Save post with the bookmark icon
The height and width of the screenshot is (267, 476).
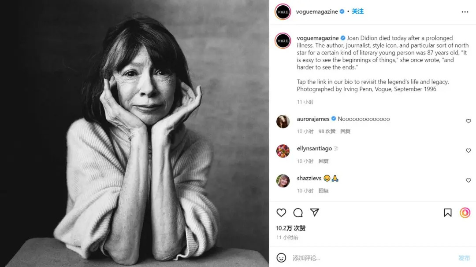click(x=448, y=213)
